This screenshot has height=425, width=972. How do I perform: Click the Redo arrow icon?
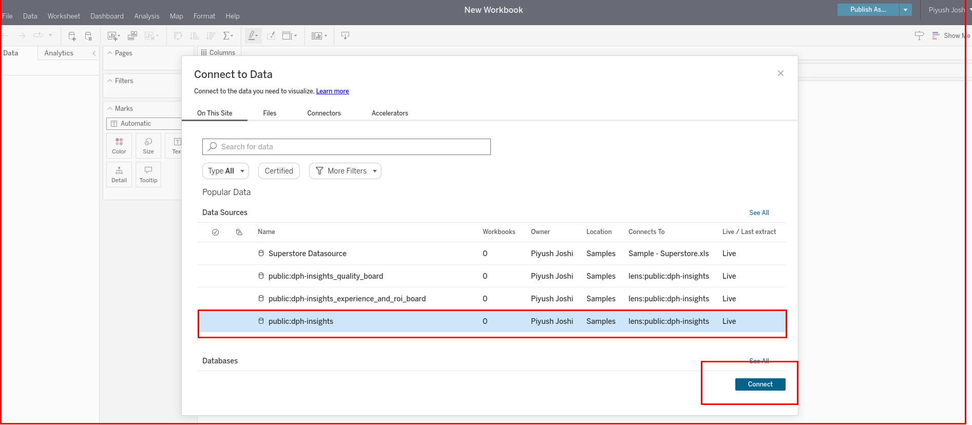click(x=22, y=35)
